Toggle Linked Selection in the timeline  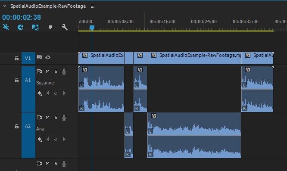(35, 27)
